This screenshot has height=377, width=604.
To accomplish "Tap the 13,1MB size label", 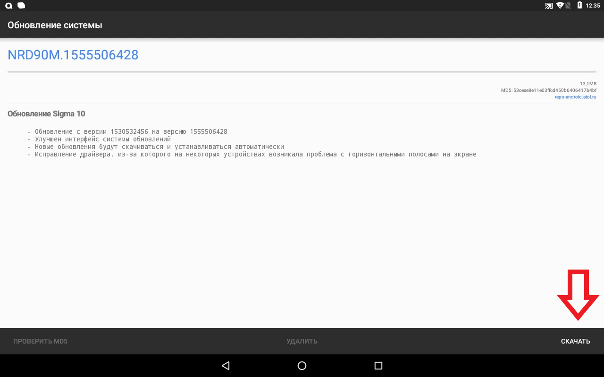I will 588,84.
